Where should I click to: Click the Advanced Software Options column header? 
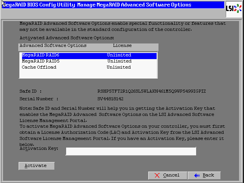(53, 46)
